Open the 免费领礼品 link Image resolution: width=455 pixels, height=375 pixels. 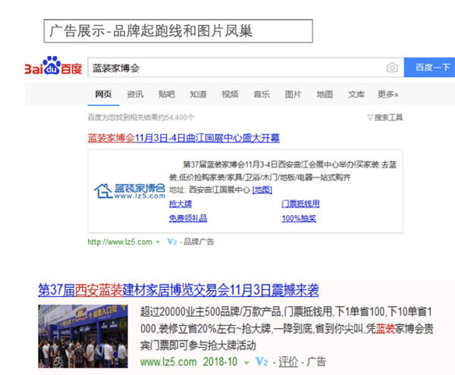click(x=188, y=218)
